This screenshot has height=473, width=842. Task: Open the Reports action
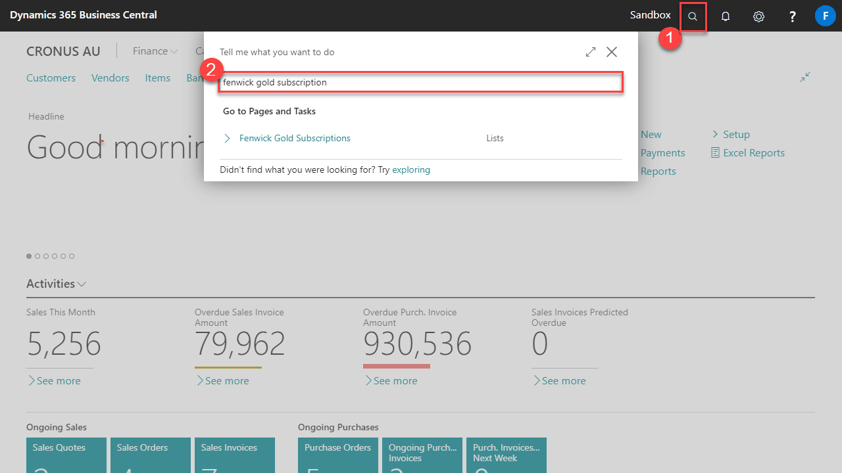[658, 171]
